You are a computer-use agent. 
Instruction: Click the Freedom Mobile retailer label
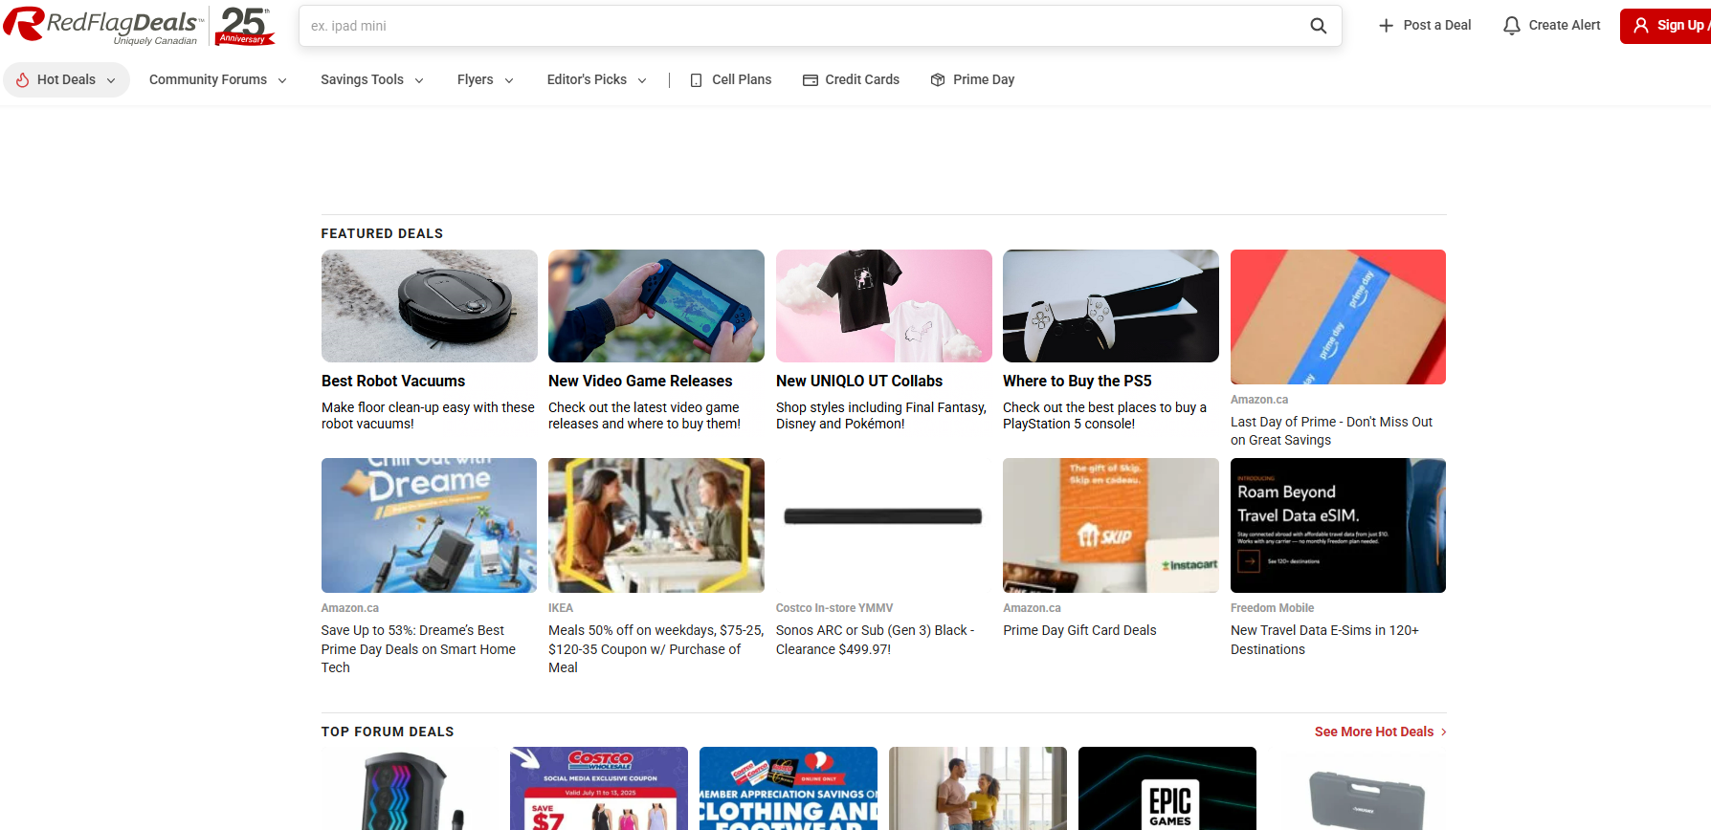pyautogui.click(x=1272, y=608)
